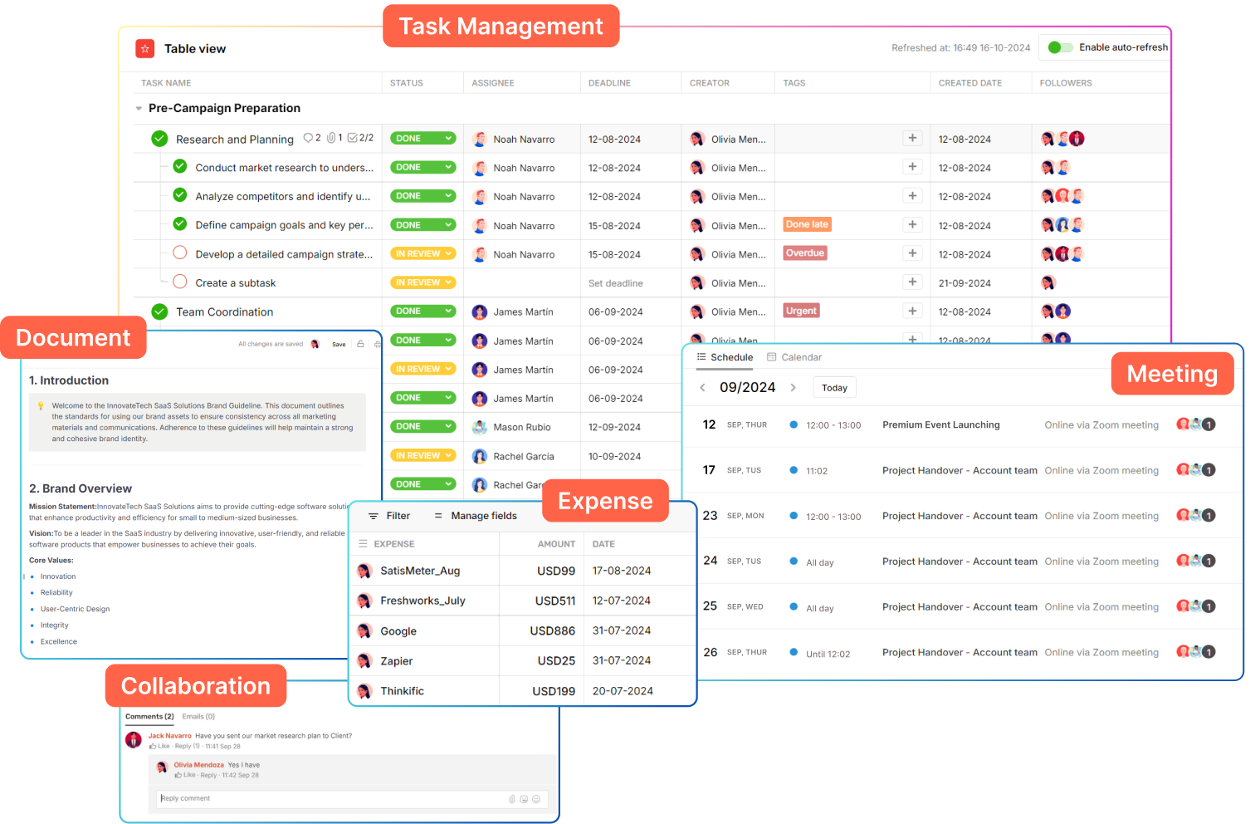This screenshot has width=1260, height=824.
Task: Open the Emails (0) tab
Action: (198, 716)
